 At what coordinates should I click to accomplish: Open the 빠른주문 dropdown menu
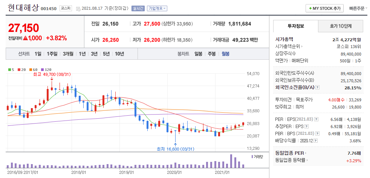[x=358, y=9]
